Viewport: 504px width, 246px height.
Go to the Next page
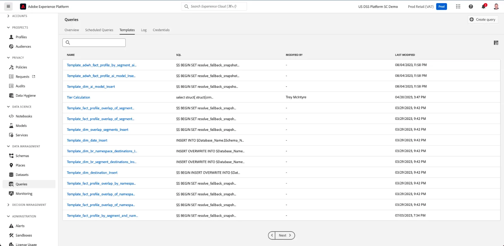coord(285,235)
